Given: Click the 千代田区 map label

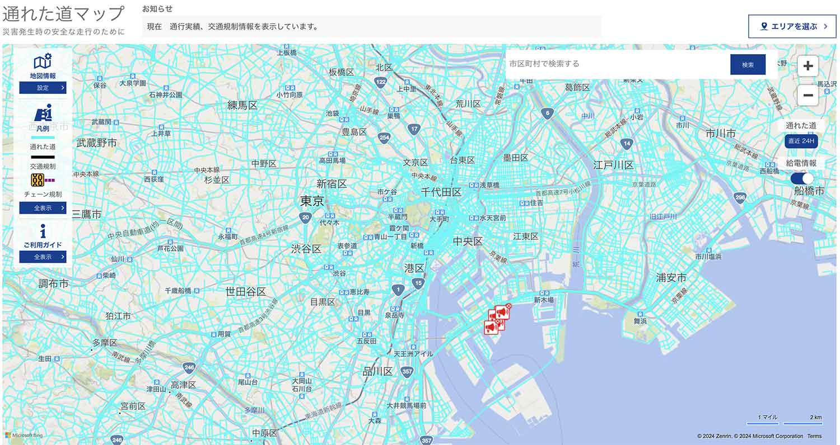Looking at the screenshot, I should (x=441, y=192).
